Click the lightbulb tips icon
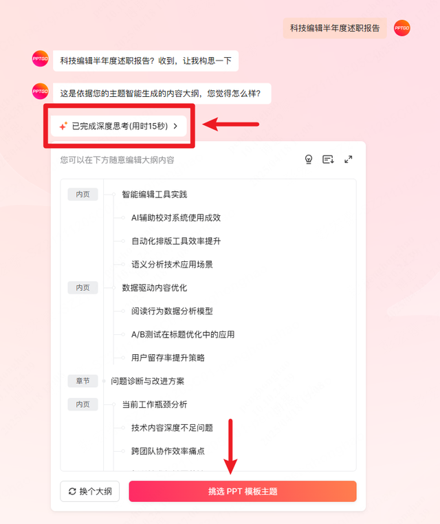This screenshot has height=524, width=440. pyautogui.click(x=309, y=160)
